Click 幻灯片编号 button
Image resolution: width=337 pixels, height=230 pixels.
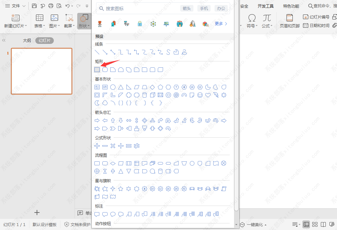[316, 17]
